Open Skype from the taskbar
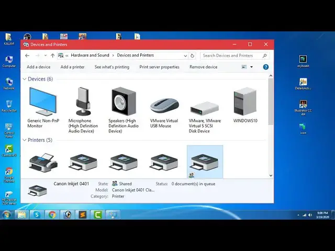 (37, 215)
